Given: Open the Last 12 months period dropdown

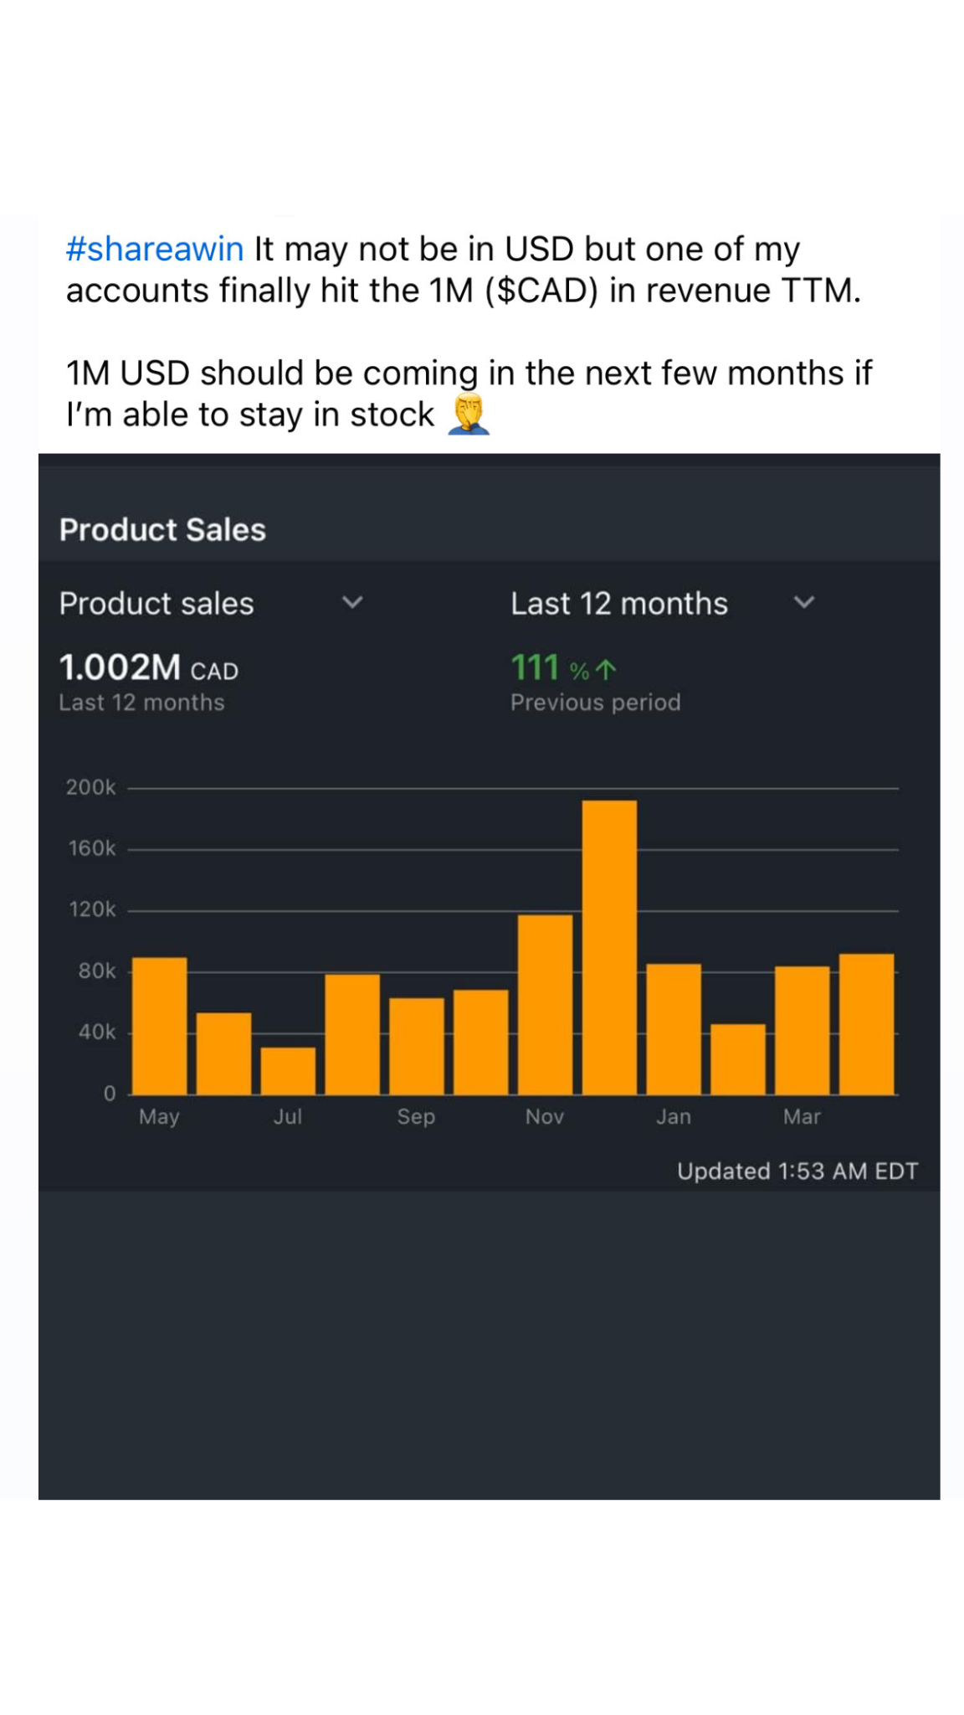Looking at the screenshot, I should tap(803, 603).
